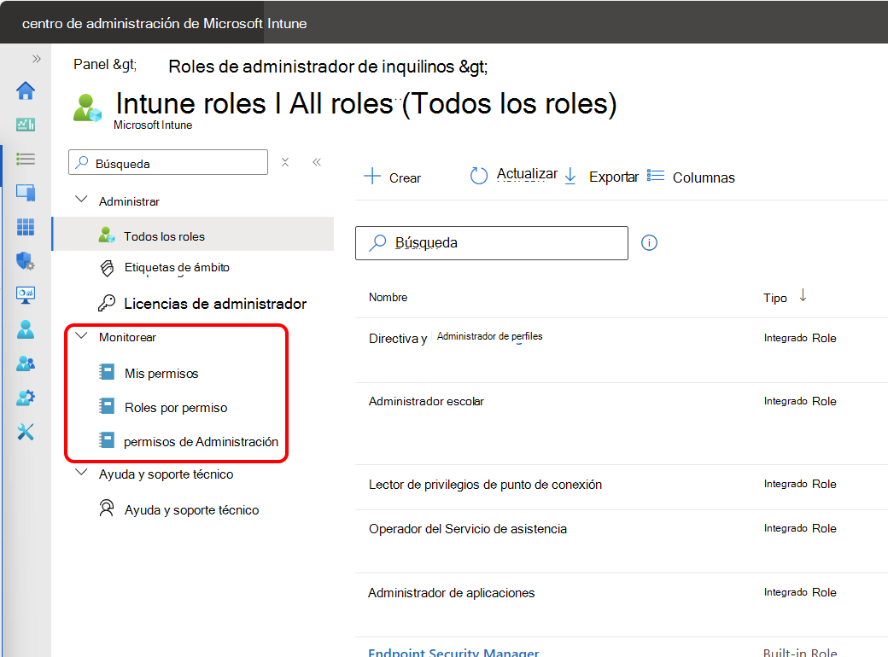Open the Directiva y Administrador de perfiles role
888x657 pixels.
click(x=455, y=338)
